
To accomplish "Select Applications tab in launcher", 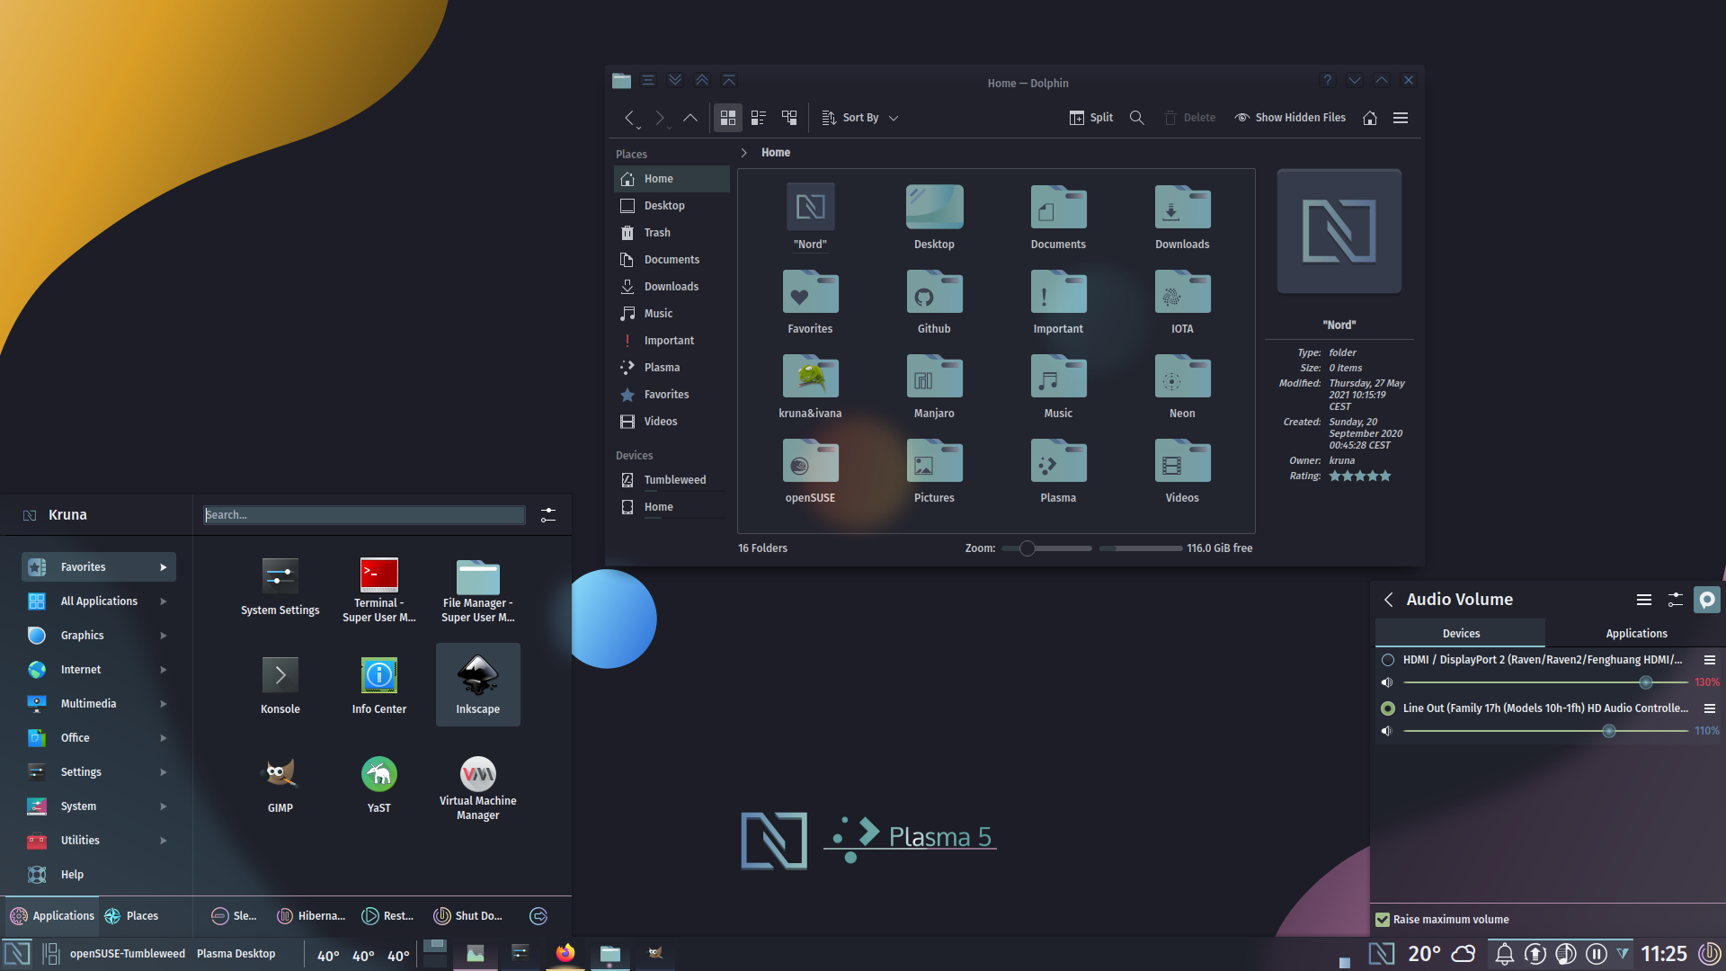I will [x=52, y=916].
